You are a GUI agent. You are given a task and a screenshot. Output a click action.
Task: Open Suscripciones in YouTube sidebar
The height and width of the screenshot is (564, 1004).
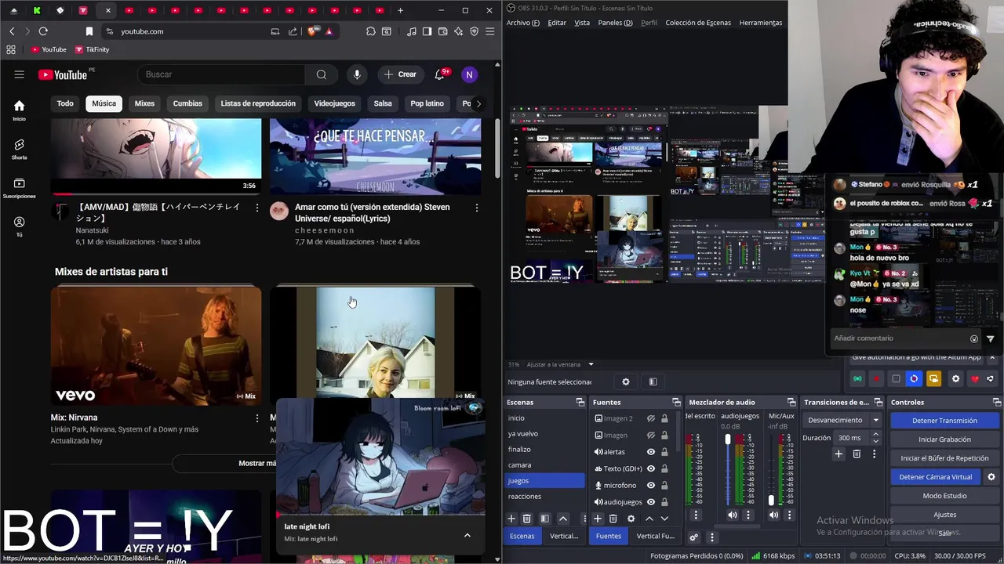click(x=19, y=188)
